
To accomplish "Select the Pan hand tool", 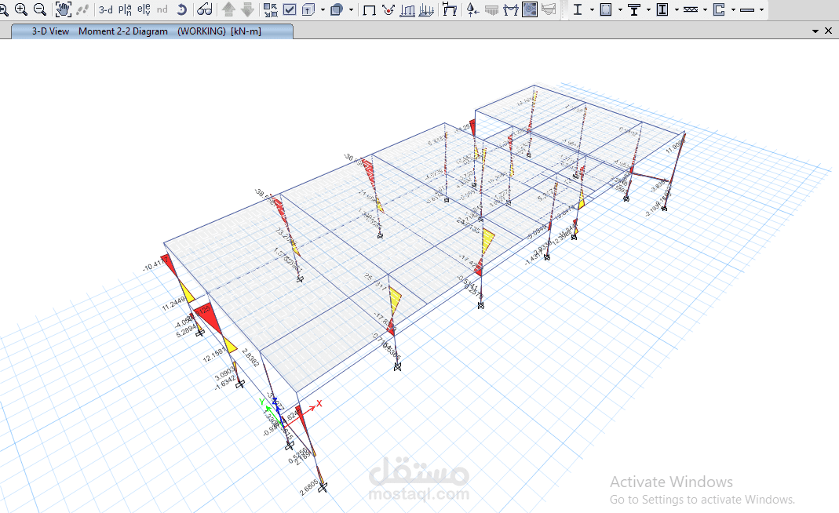I will point(64,9).
